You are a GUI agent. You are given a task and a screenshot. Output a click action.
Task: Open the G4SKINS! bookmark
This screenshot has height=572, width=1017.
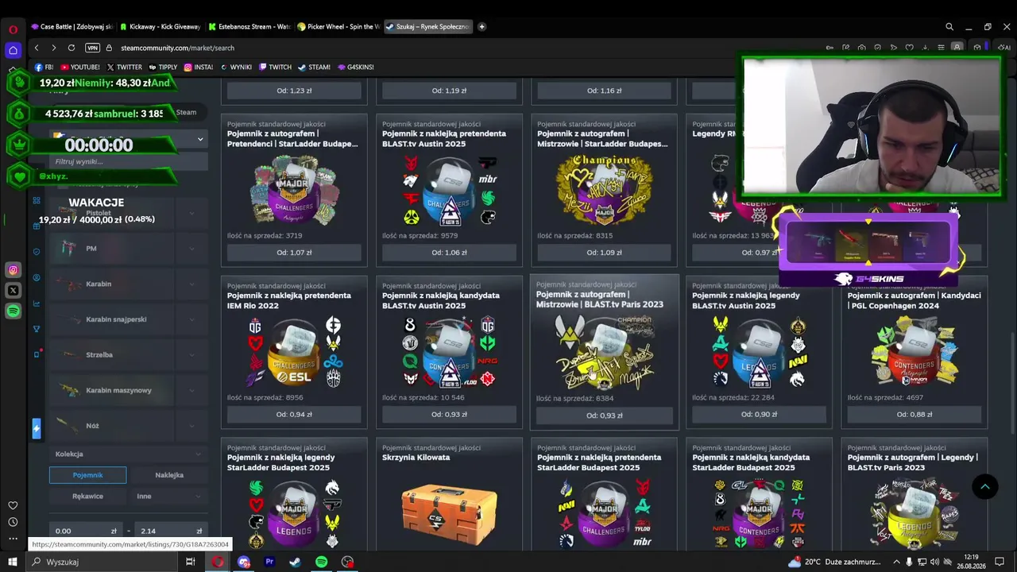(355, 67)
